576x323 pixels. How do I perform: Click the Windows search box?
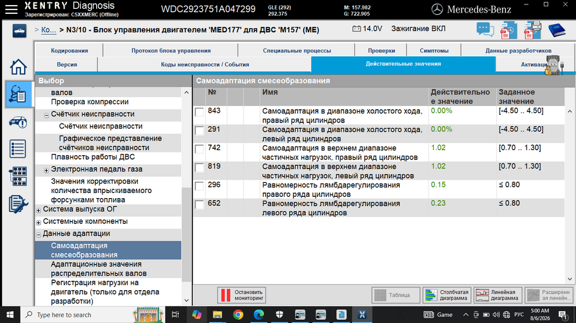pos(93,315)
